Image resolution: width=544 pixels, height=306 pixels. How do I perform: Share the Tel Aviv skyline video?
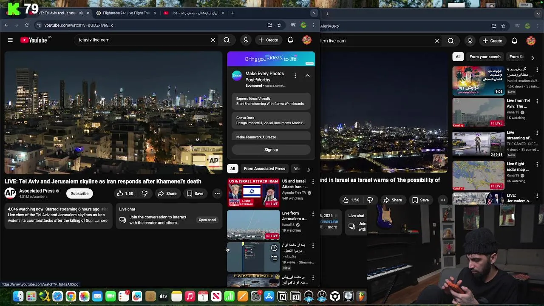coord(167,193)
